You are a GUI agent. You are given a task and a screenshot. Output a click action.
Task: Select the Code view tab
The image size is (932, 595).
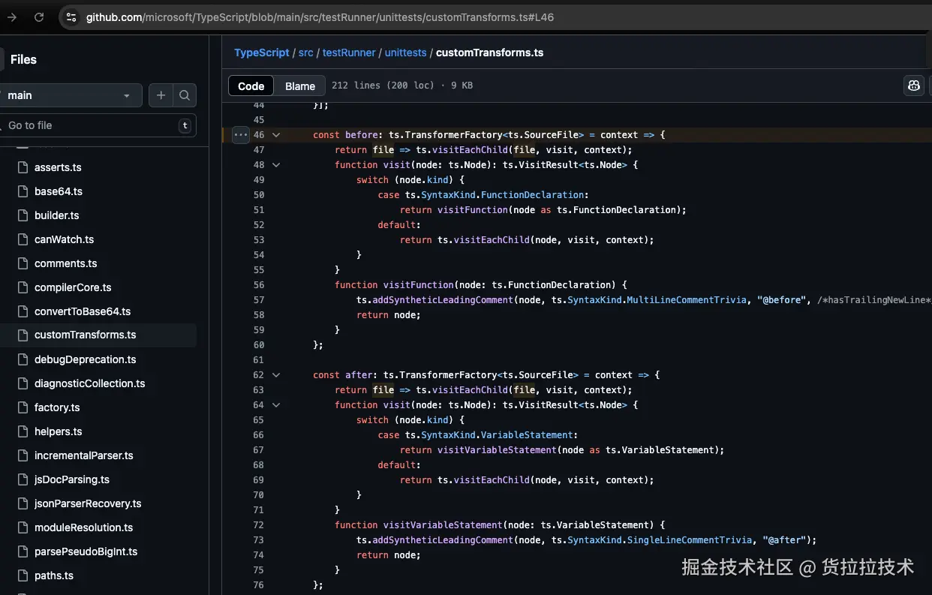coord(251,86)
